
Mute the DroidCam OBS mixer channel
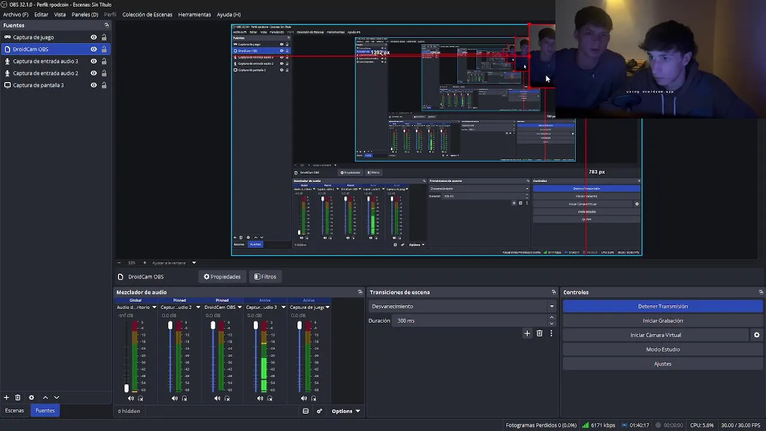[x=217, y=399]
